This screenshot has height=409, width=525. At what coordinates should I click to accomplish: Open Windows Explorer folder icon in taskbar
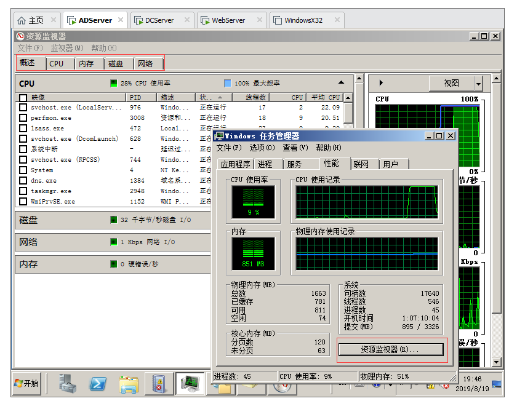point(129,384)
